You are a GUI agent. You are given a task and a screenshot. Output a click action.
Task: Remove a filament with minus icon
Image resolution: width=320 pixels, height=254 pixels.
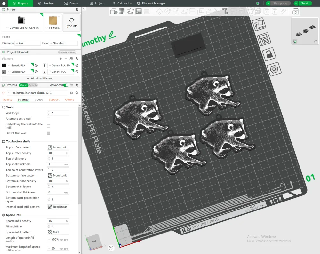[66, 59]
